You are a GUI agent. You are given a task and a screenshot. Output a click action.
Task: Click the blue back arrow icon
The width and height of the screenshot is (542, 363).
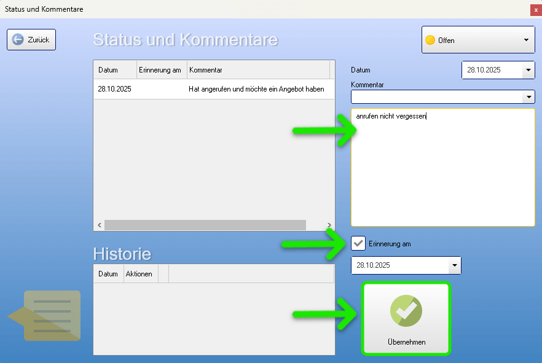tap(18, 39)
